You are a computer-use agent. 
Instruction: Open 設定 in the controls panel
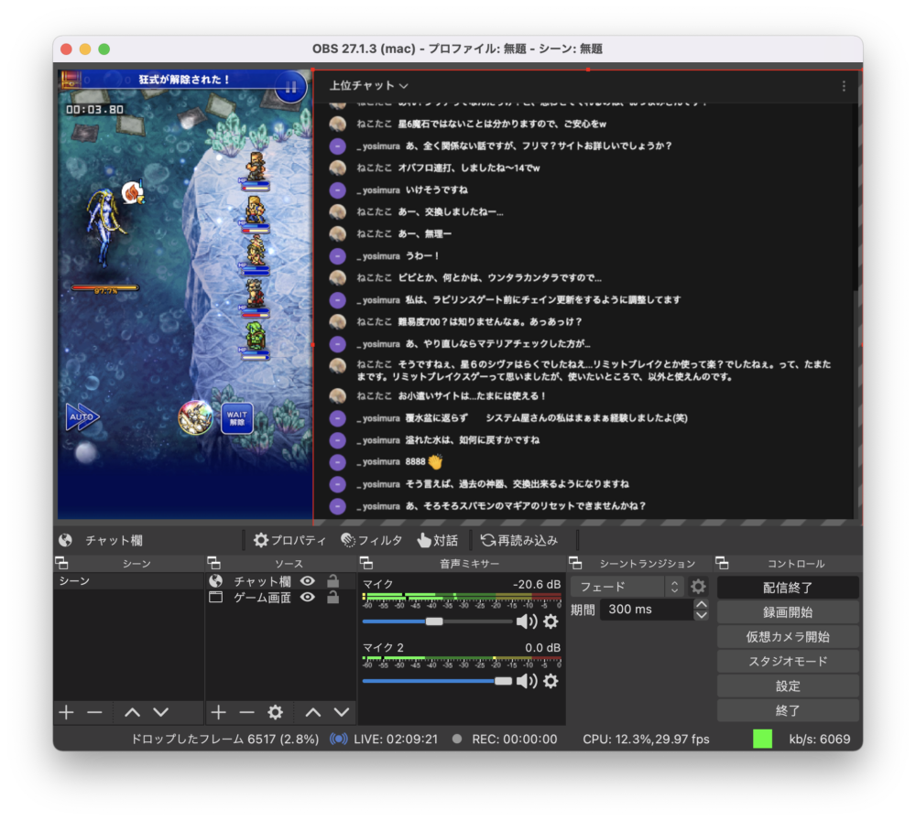tap(788, 686)
